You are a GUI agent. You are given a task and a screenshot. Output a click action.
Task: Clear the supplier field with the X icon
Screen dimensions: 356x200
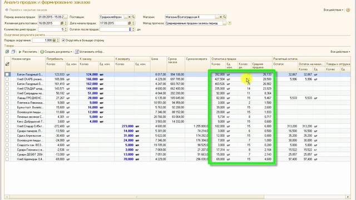tap(130, 17)
